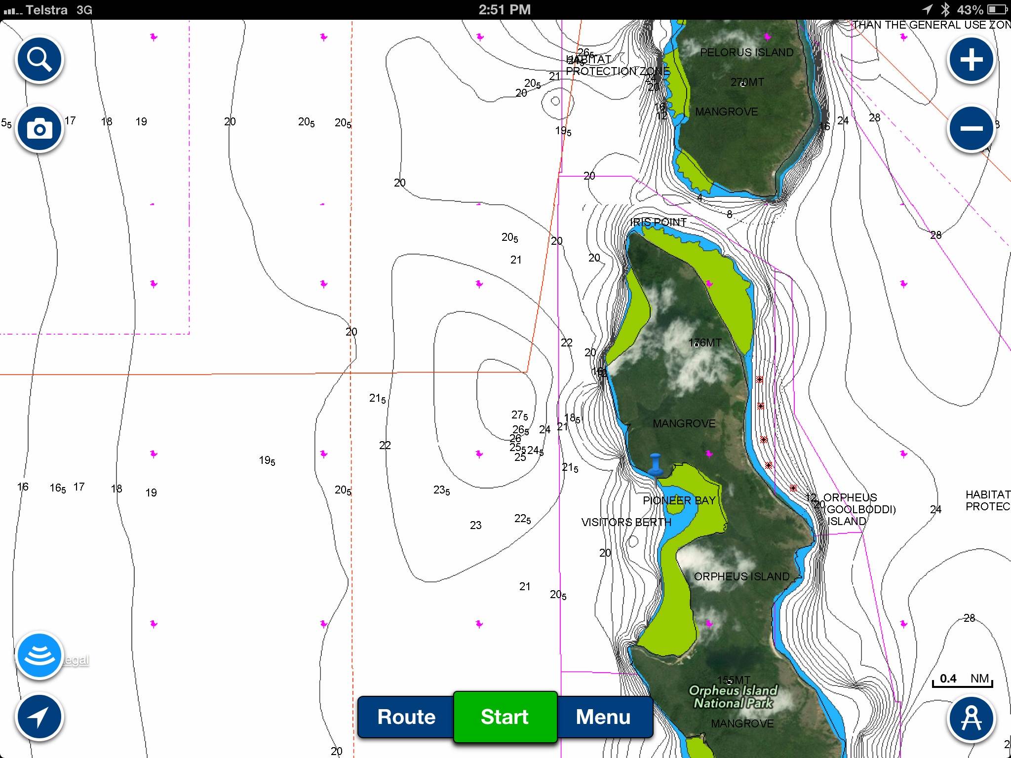Tap the location arrow in status bar

(x=928, y=9)
